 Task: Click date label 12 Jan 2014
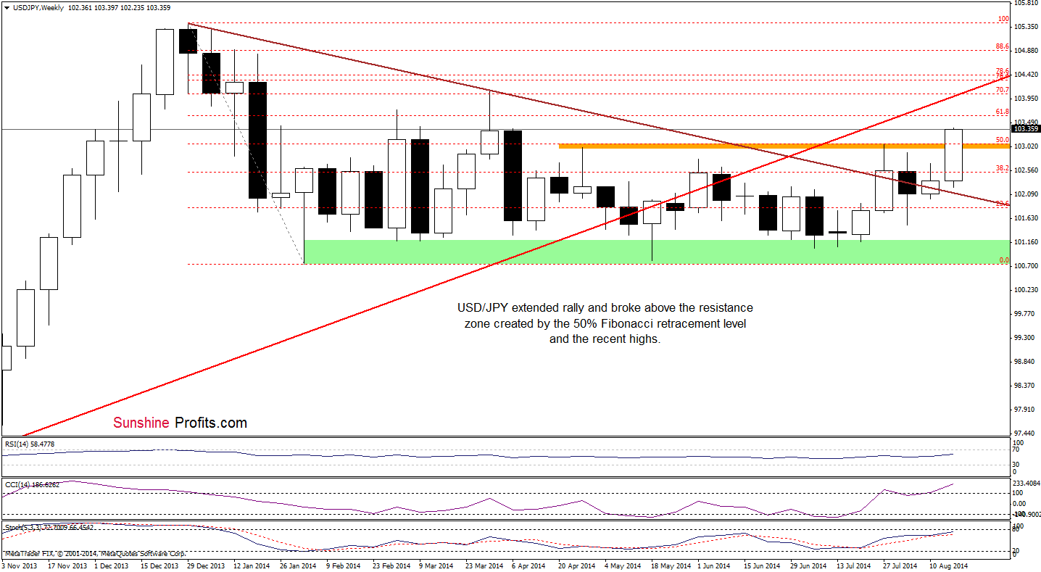pos(253,565)
